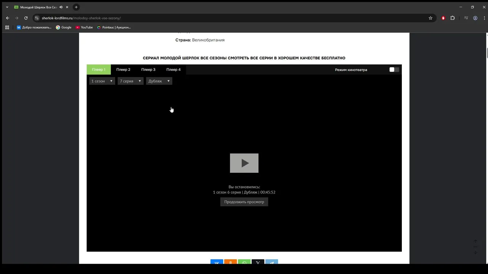
Task: Click the СЕРИАЛ МОЛОДОЙ ШЕРЛОК heading
Action: [244, 58]
